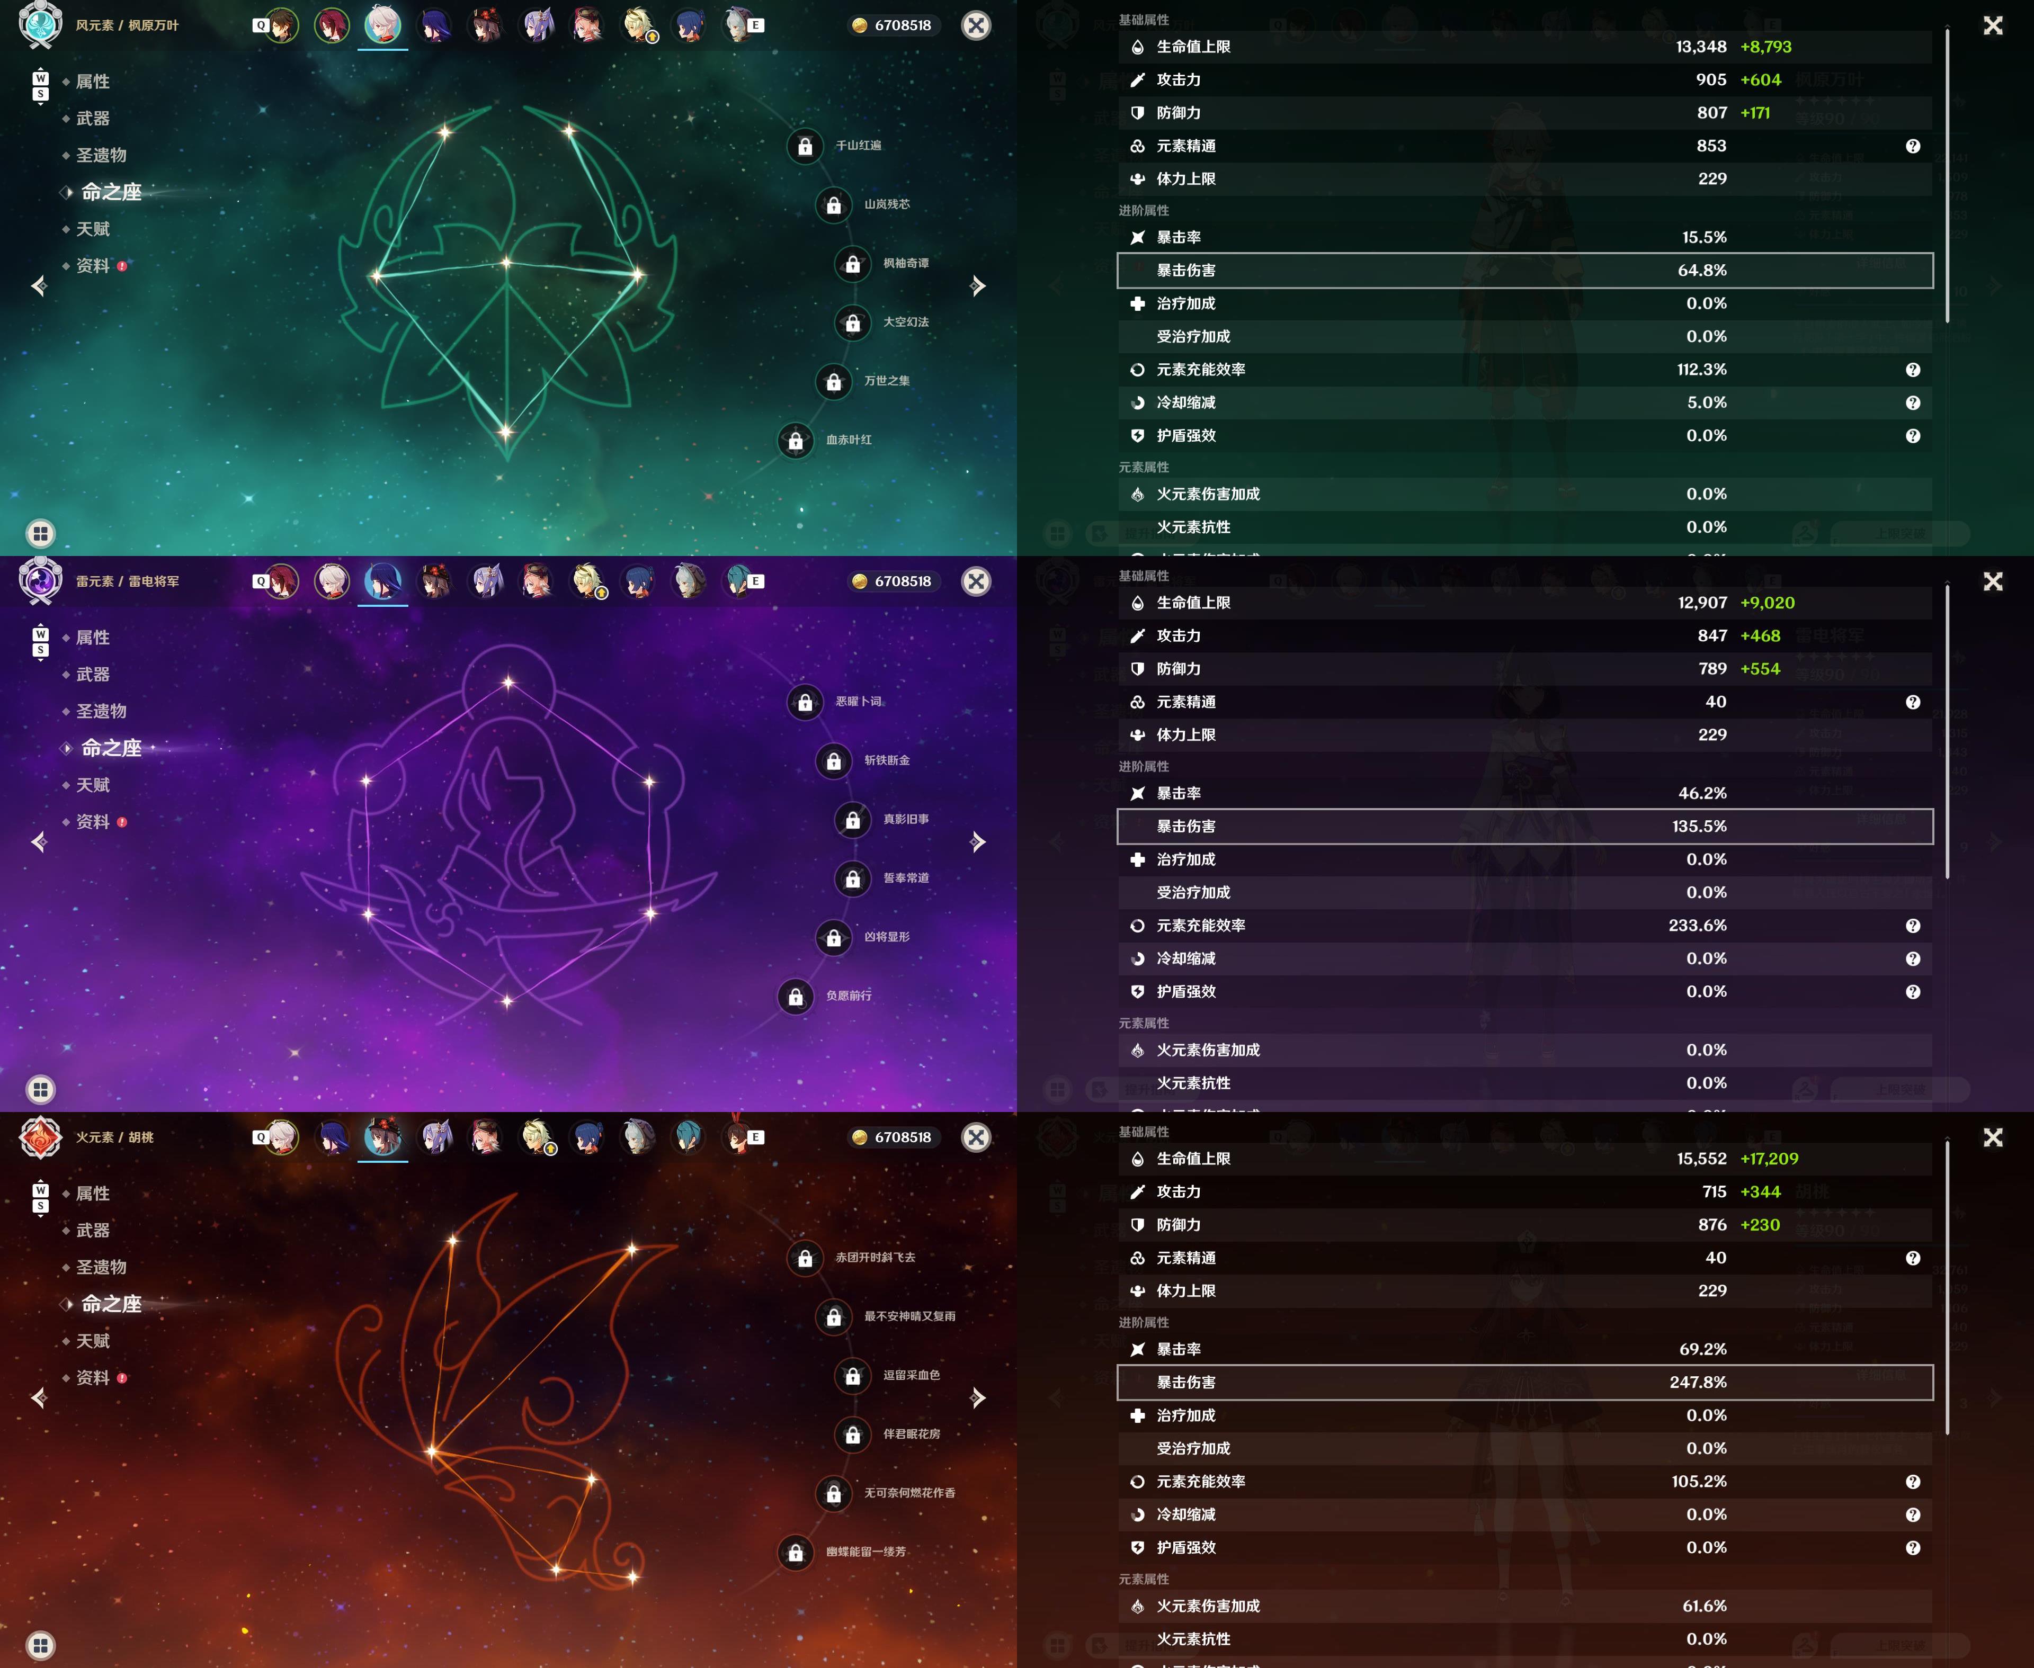Open the 凶将显形 constellation node
This screenshot has height=1668, width=2034.
click(x=833, y=938)
